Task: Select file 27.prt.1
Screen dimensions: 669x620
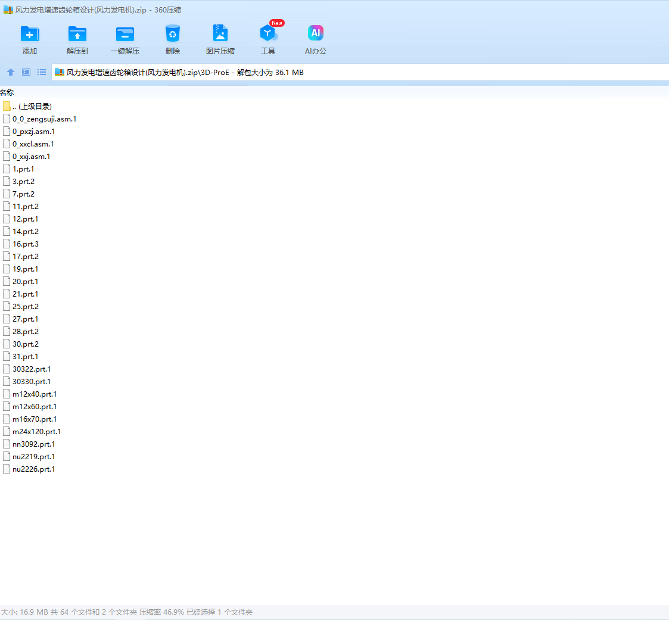Action: pos(25,319)
